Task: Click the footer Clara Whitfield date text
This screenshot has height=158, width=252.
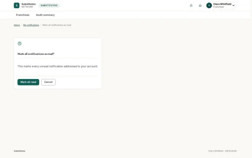Action: 222,151
